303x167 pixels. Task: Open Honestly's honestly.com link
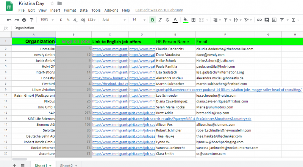[x=110, y=78]
